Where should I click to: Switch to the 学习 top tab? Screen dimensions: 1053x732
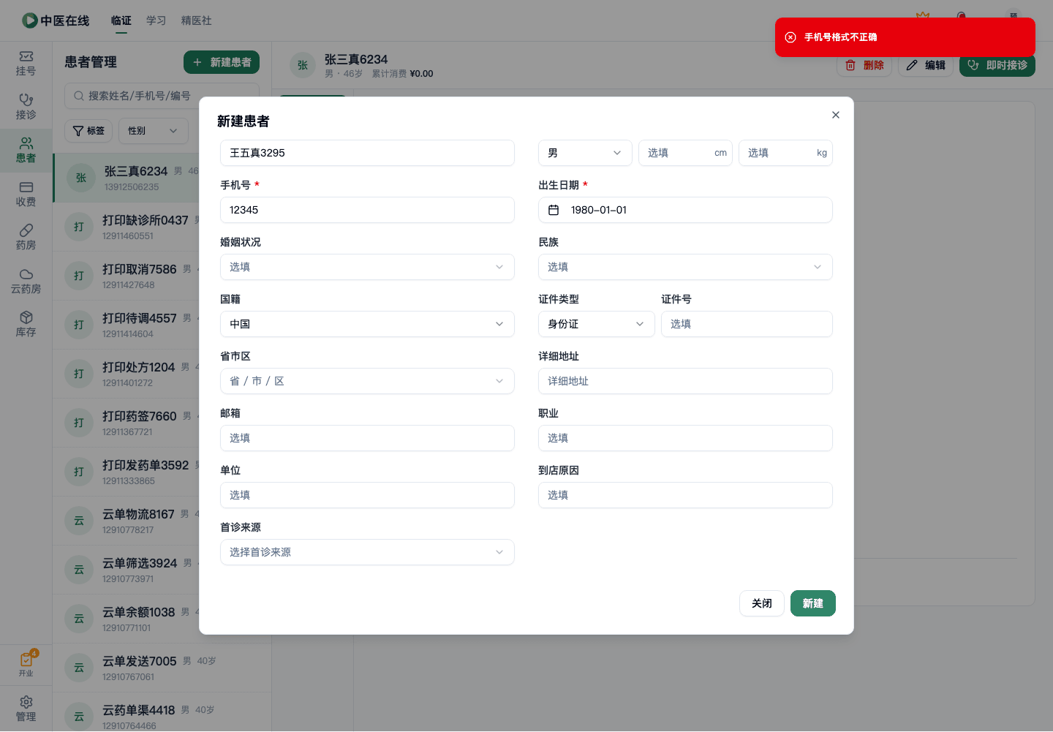click(156, 20)
